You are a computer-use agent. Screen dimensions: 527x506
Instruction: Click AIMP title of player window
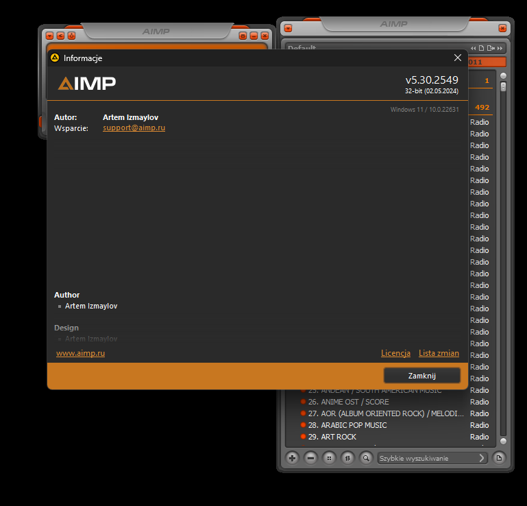coord(156,32)
